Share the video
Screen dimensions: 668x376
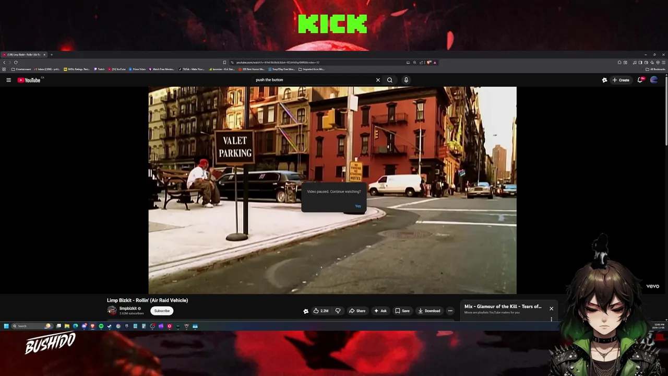[357, 311]
